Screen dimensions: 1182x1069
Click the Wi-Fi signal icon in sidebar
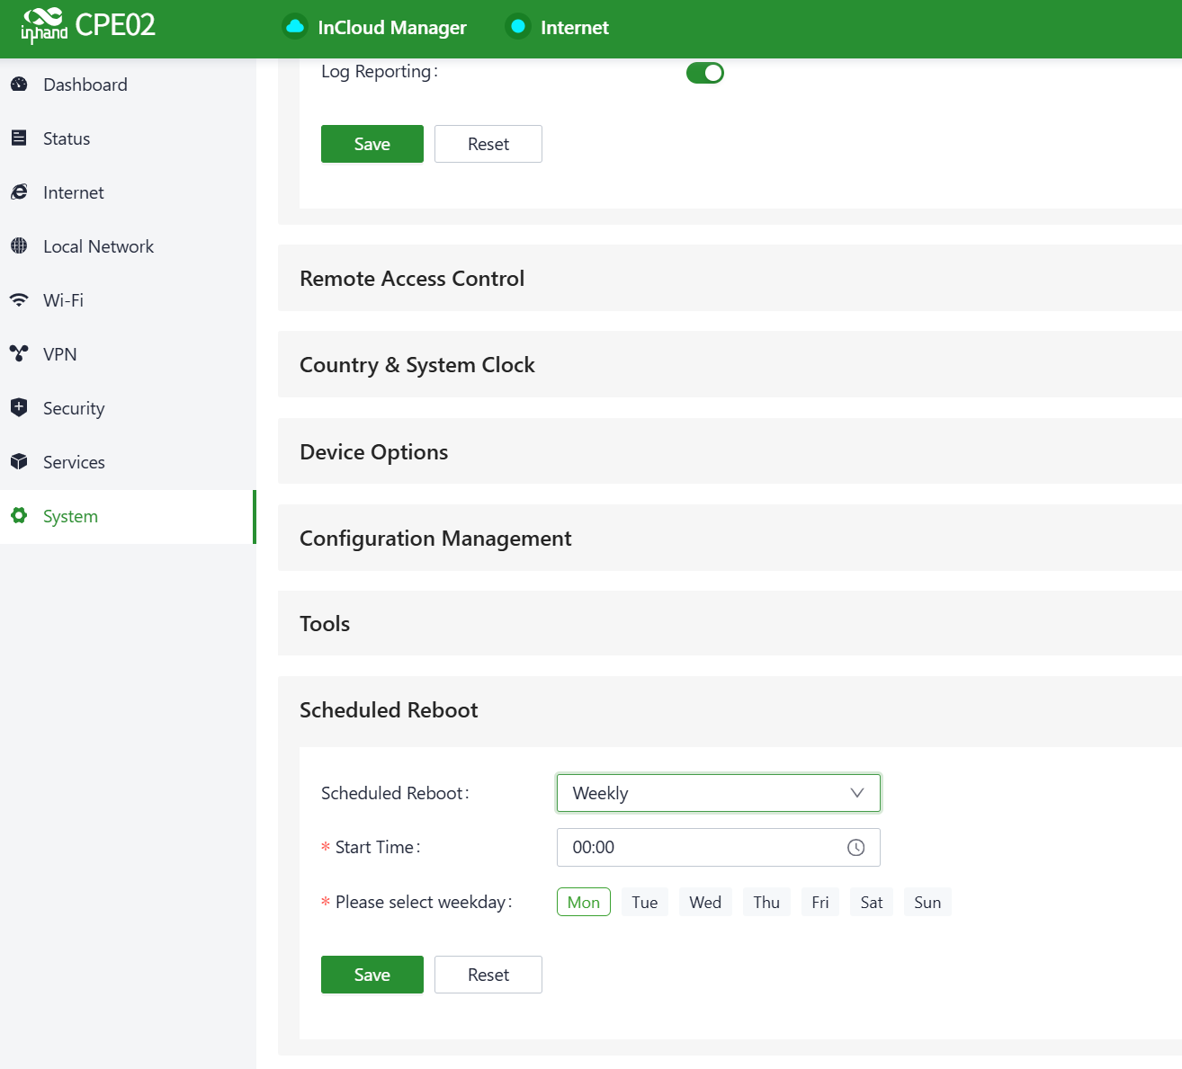coord(19,300)
